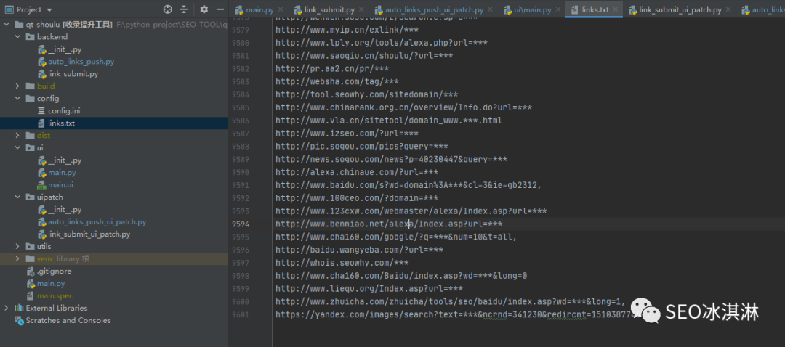The image size is (785, 347).
Task: Select links.txt in the project tree
Action: tap(61, 123)
